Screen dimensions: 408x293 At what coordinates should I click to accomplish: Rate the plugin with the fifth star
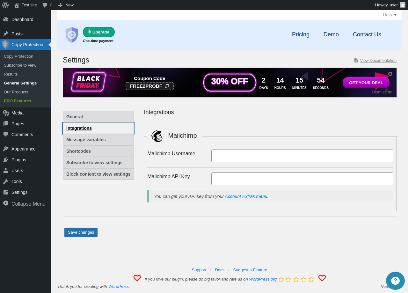pos(311,279)
